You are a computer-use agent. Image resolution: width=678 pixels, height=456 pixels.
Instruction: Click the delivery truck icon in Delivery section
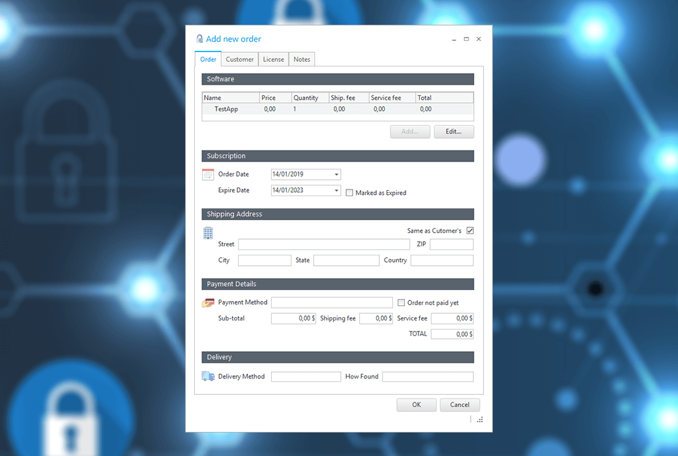(x=209, y=376)
